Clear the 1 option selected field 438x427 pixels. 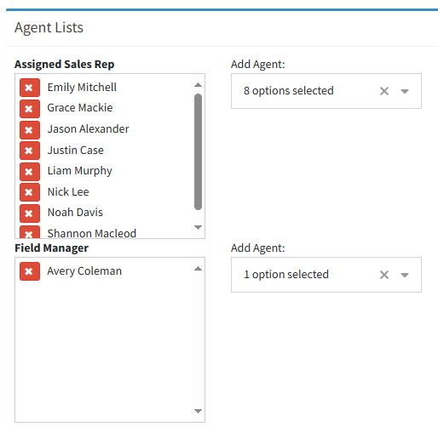click(384, 275)
